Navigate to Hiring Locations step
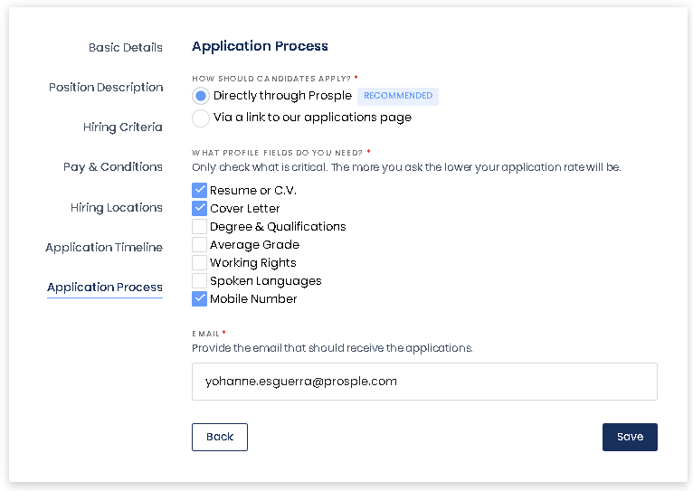Image resolution: width=693 pixels, height=491 pixels. 116,208
